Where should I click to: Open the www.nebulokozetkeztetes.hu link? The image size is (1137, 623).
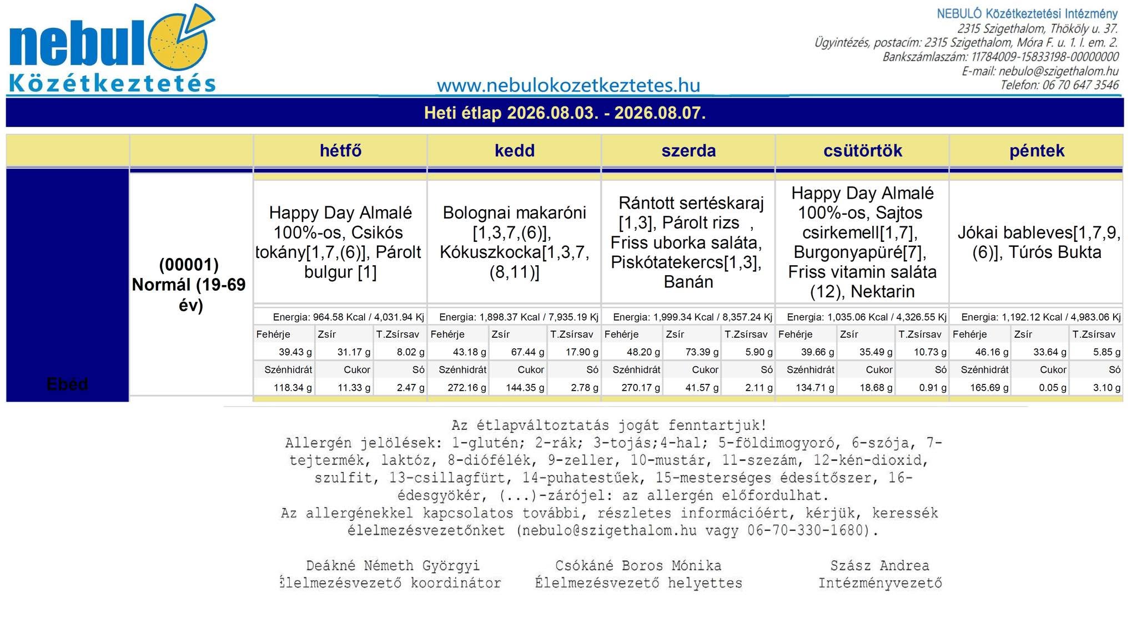[568, 85]
